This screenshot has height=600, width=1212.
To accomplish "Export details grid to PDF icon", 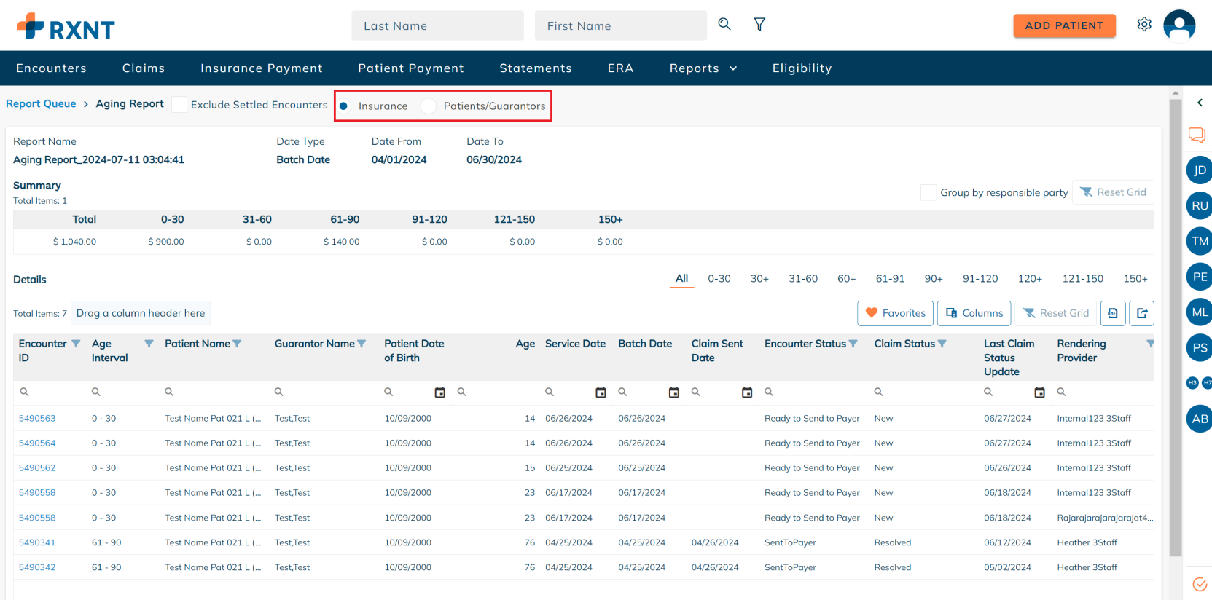I will (x=1113, y=313).
